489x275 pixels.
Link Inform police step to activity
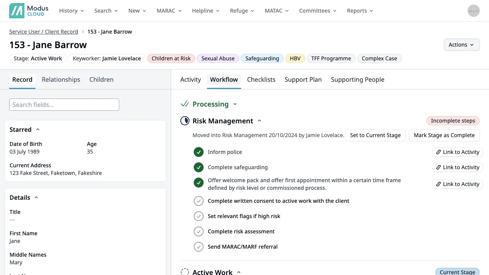tap(457, 152)
